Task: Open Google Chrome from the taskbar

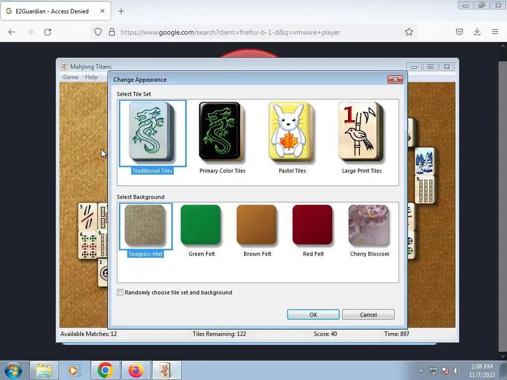Action: click(105, 370)
